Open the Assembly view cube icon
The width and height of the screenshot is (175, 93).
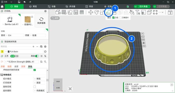click(x=149, y=12)
